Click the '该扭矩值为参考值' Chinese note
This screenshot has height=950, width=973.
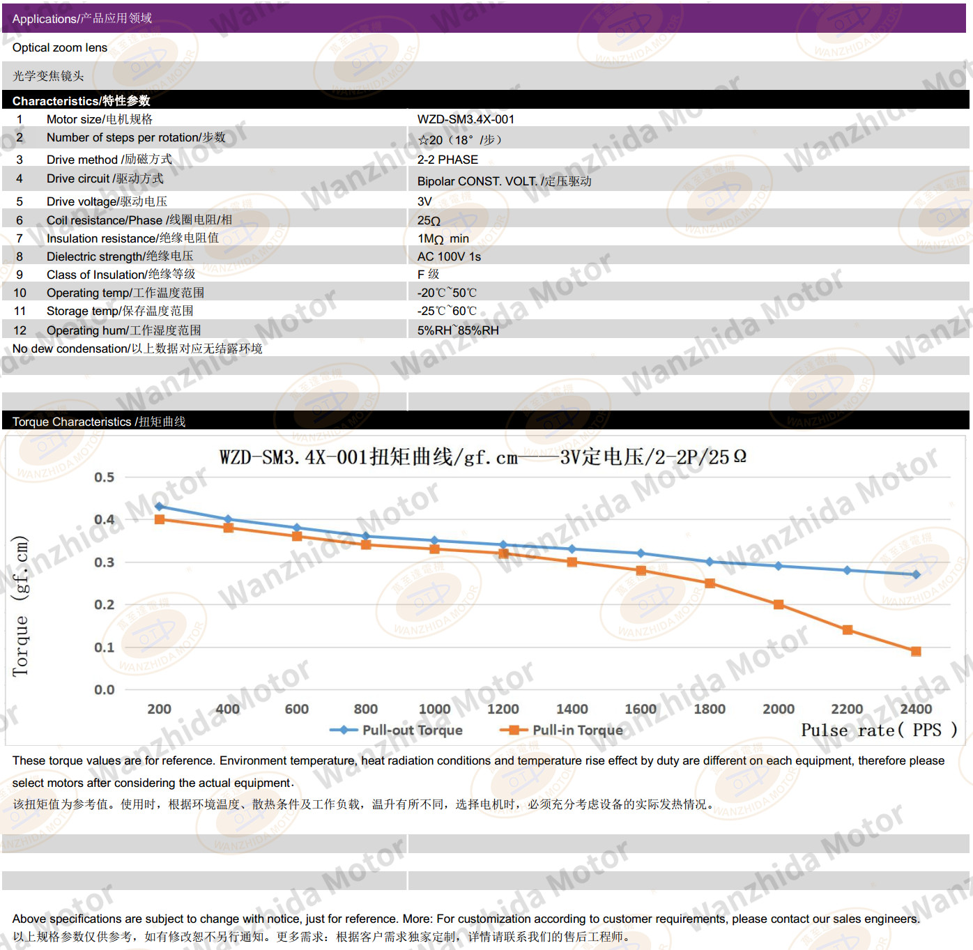pos(365,804)
